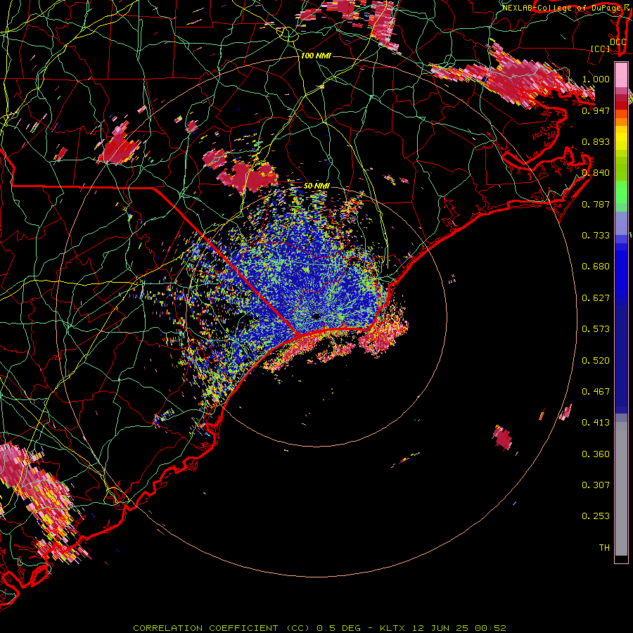Image resolution: width=633 pixels, height=633 pixels.
Task: Select the 0.627 scale value
Action: [596, 298]
